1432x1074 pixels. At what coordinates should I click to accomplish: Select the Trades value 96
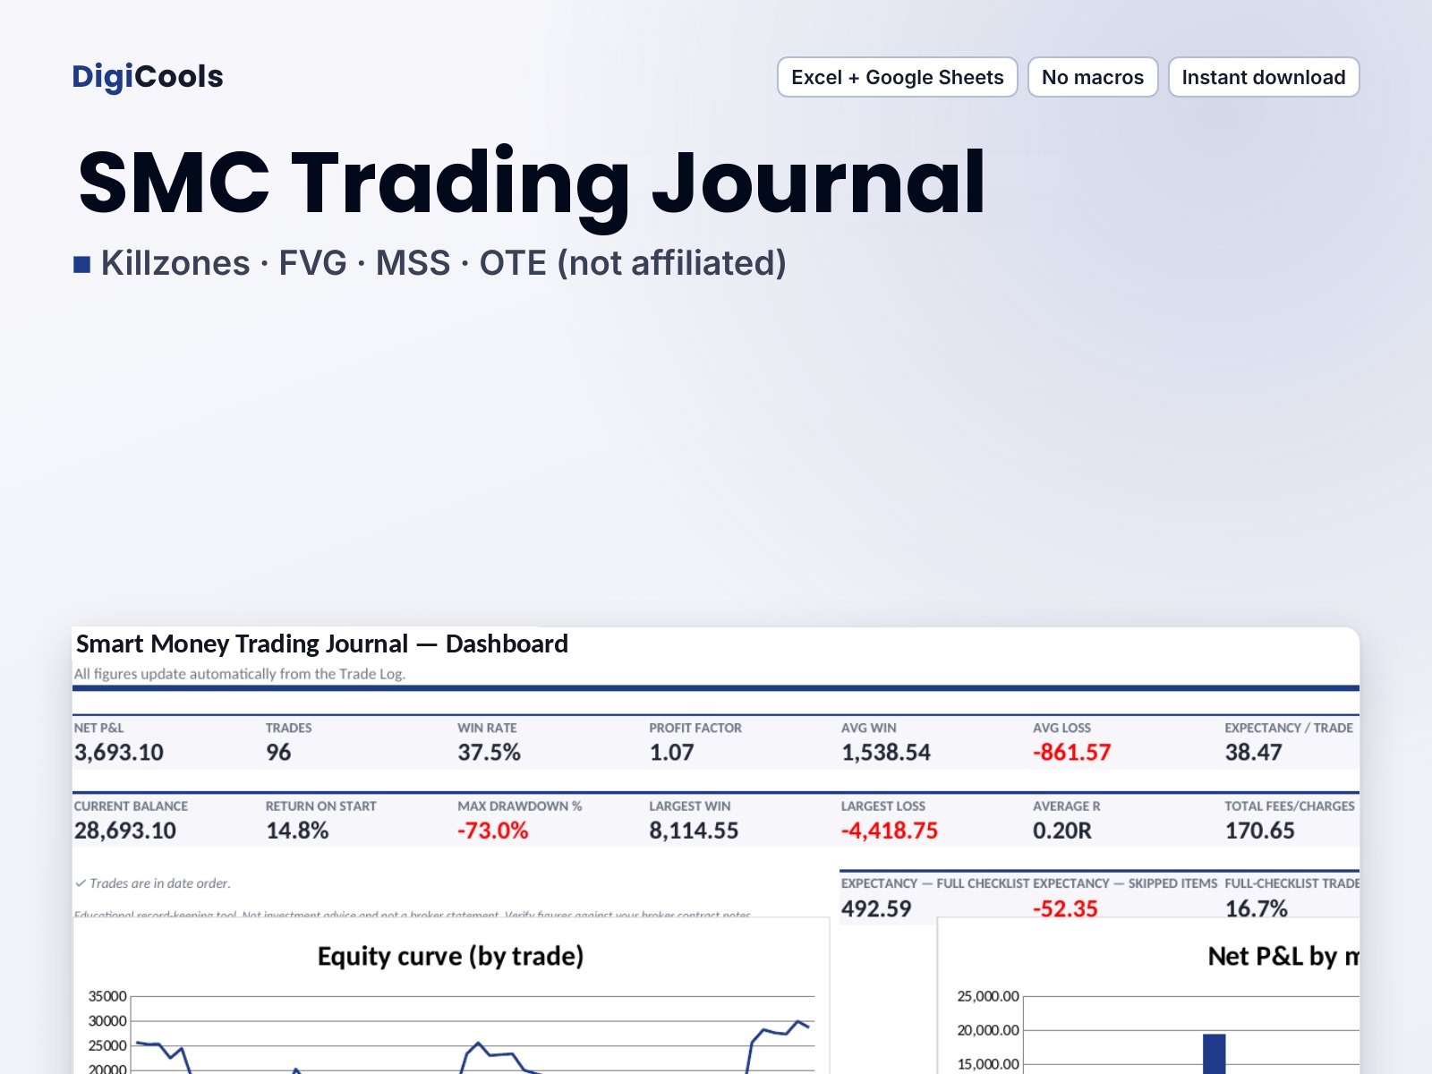pos(278,753)
